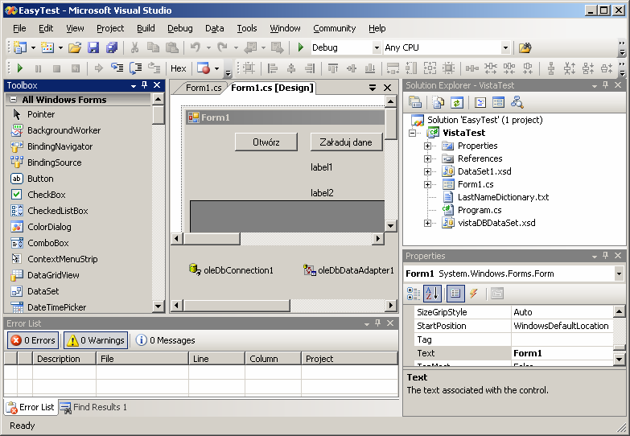The width and height of the screenshot is (630, 436).
Task: Switch to Find Results 1 tab
Action: (x=93, y=407)
